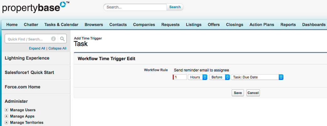
Task: Click the Expand All link
Action: point(37,48)
